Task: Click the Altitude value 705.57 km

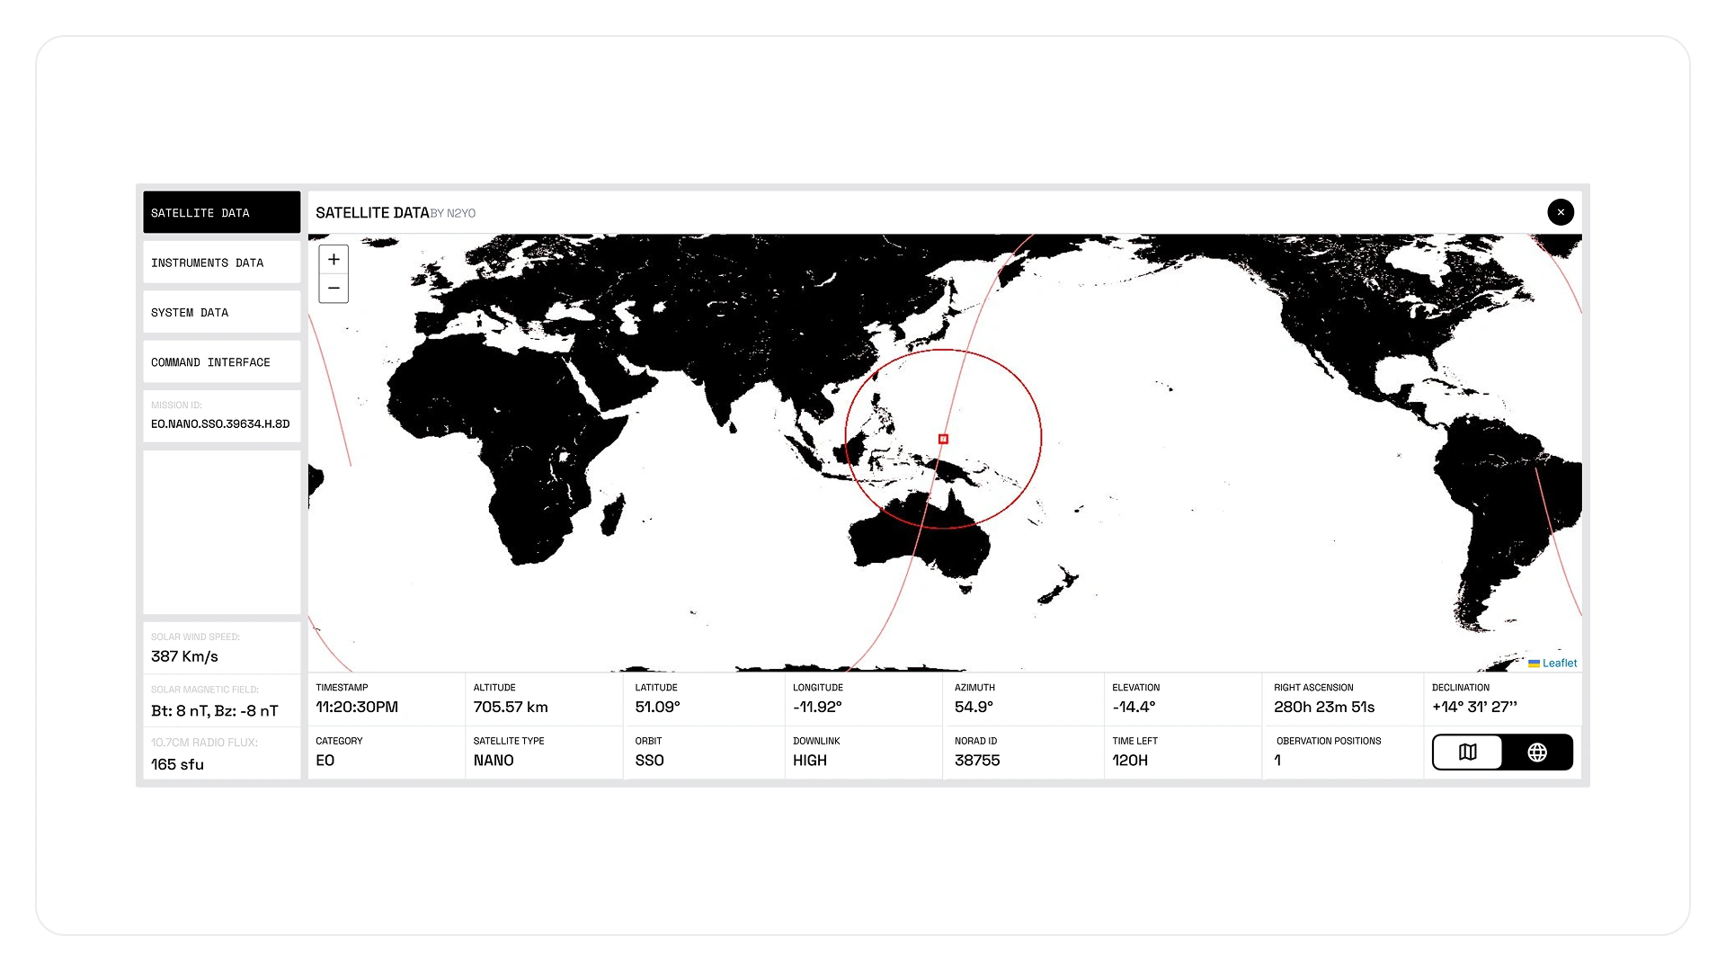Action: [511, 708]
